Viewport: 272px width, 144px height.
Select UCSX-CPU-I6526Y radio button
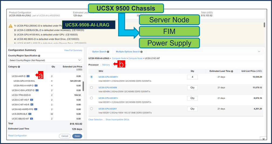click(91, 109)
